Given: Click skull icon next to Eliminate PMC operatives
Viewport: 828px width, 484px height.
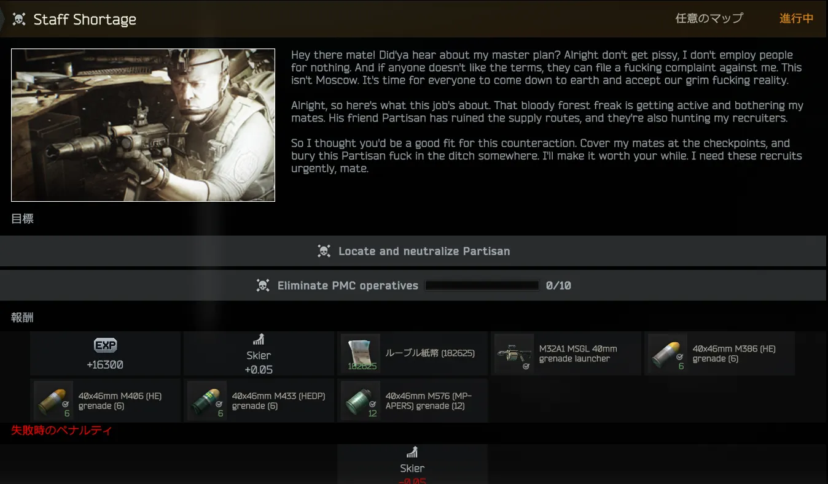Looking at the screenshot, I should [x=263, y=285].
